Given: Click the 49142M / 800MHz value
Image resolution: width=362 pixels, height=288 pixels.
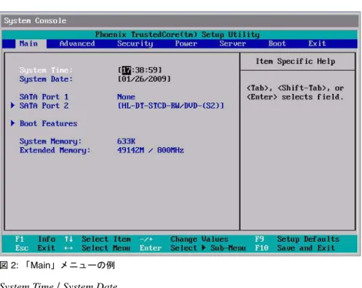Looking at the screenshot, I should click(151, 150).
